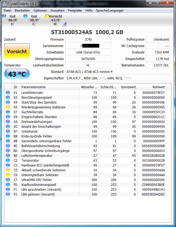Image resolution: width=176 pixels, height=227 pixels.
Task: Click orb for LBA gelesen (Gesamt)
Action: click(x=8, y=194)
